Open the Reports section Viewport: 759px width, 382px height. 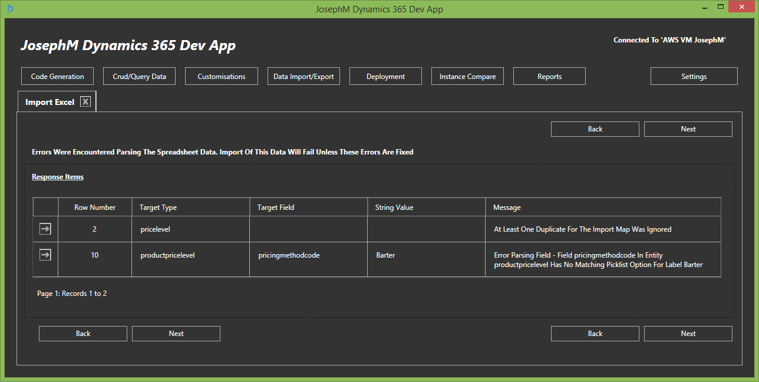549,76
